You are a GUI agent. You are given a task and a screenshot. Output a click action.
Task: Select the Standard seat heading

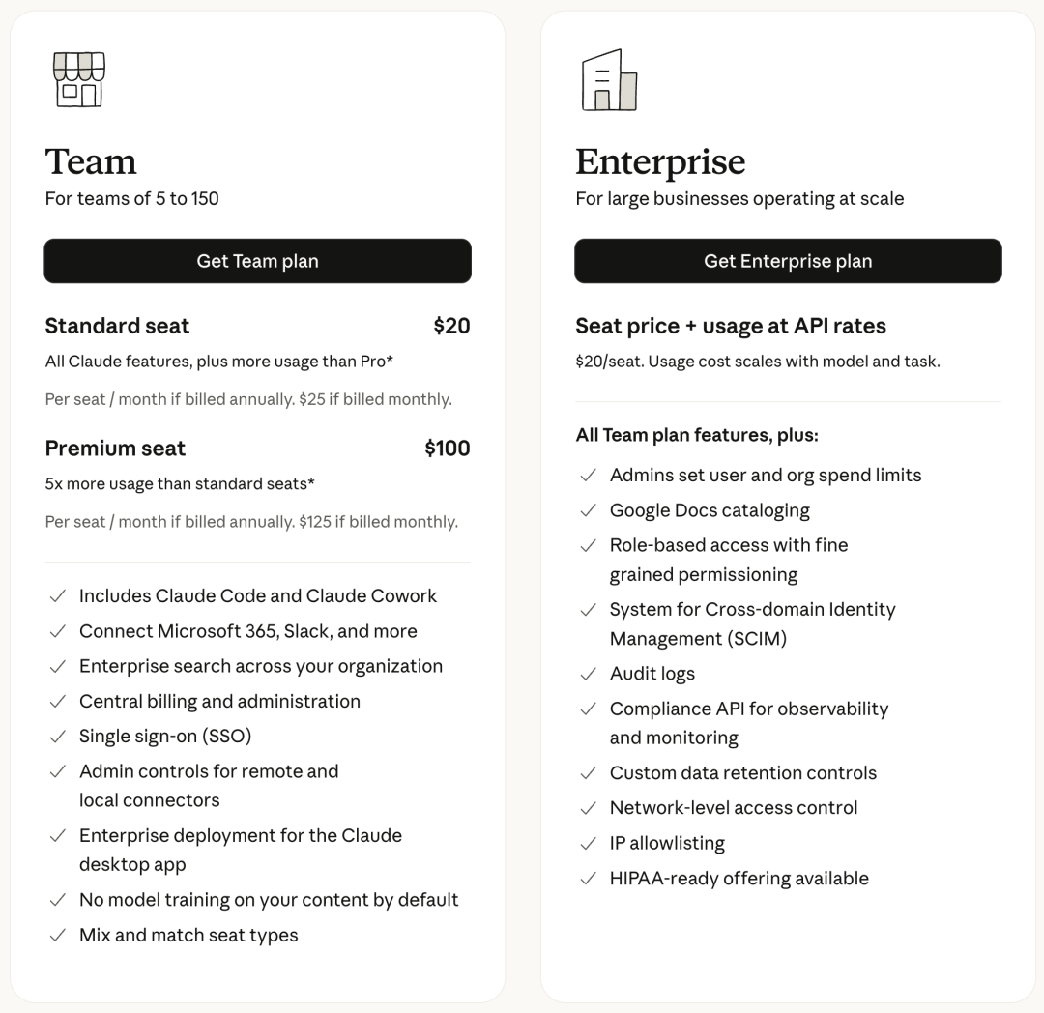(x=117, y=326)
